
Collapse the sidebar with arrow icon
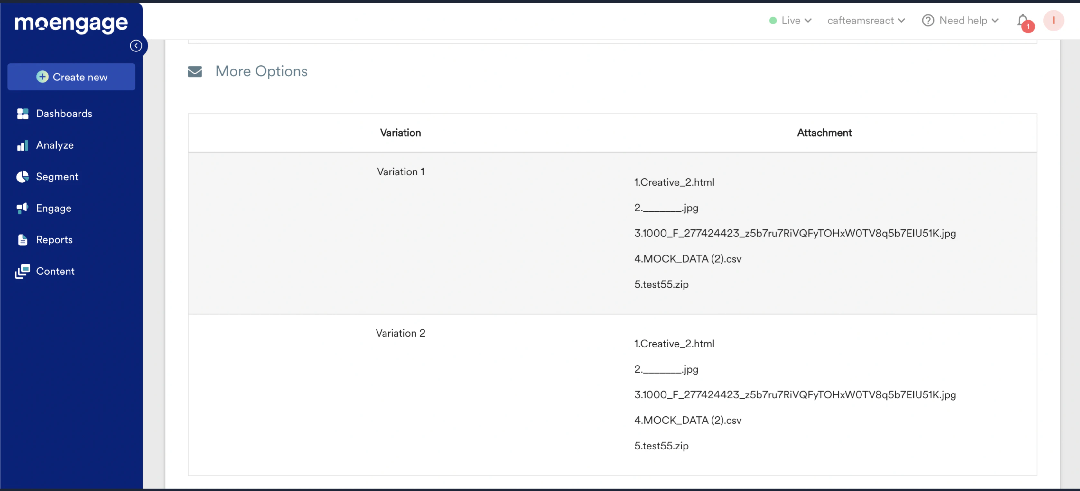[x=136, y=46]
